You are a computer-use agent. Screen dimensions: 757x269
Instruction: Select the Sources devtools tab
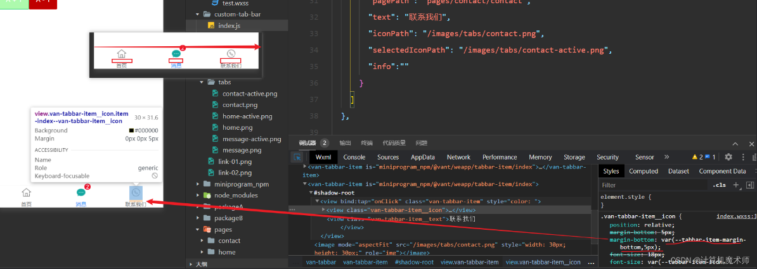pyautogui.click(x=388, y=157)
